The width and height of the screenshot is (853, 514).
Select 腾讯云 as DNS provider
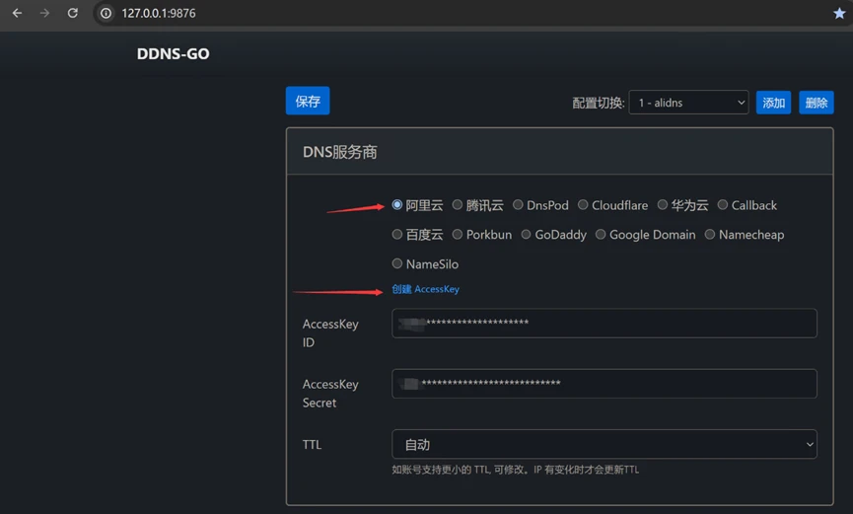(458, 205)
